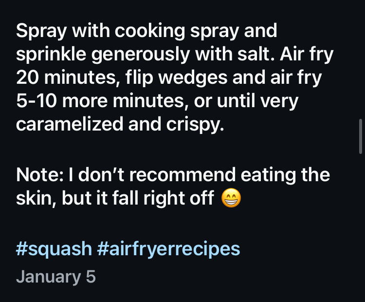Click the "January 5" post date
This screenshot has height=302, width=365.
pos(55,277)
